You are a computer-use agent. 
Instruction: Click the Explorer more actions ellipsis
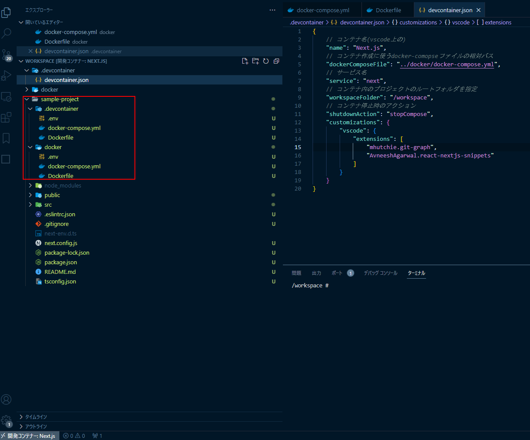pos(272,10)
